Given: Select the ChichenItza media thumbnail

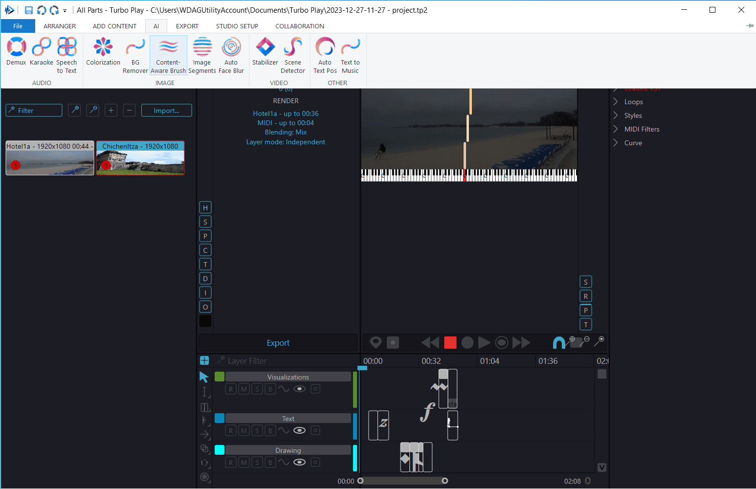Looking at the screenshot, I should tap(140, 162).
